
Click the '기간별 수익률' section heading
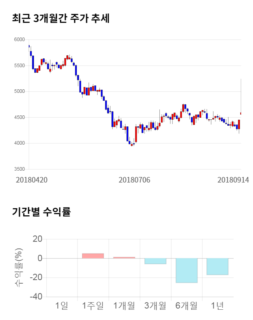tap(41, 212)
